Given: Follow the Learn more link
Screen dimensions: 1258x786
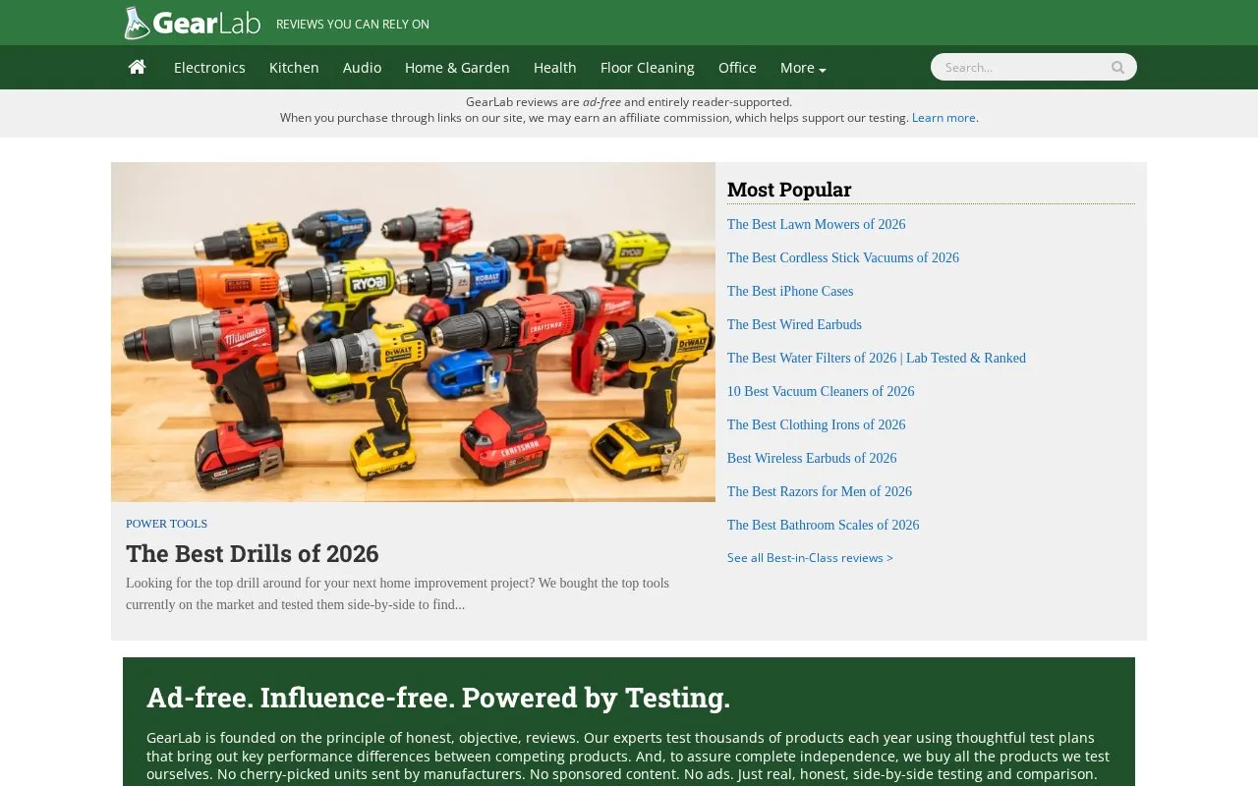Looking at the screenshot, I should 943,118.
